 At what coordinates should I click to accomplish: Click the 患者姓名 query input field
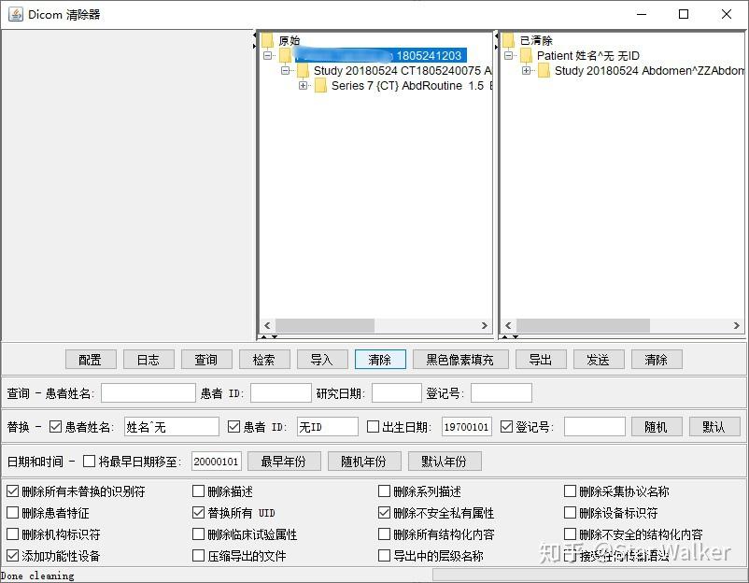(x=148, y=391)
